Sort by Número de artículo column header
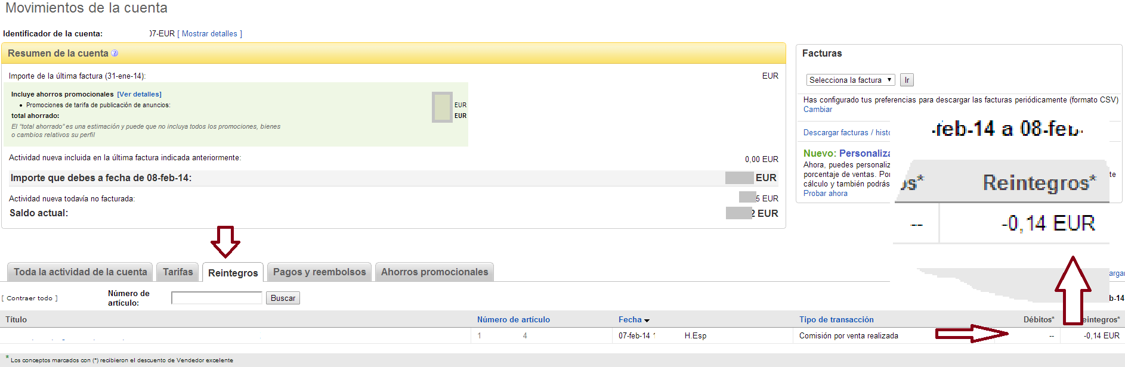 [x=513, y=320]
